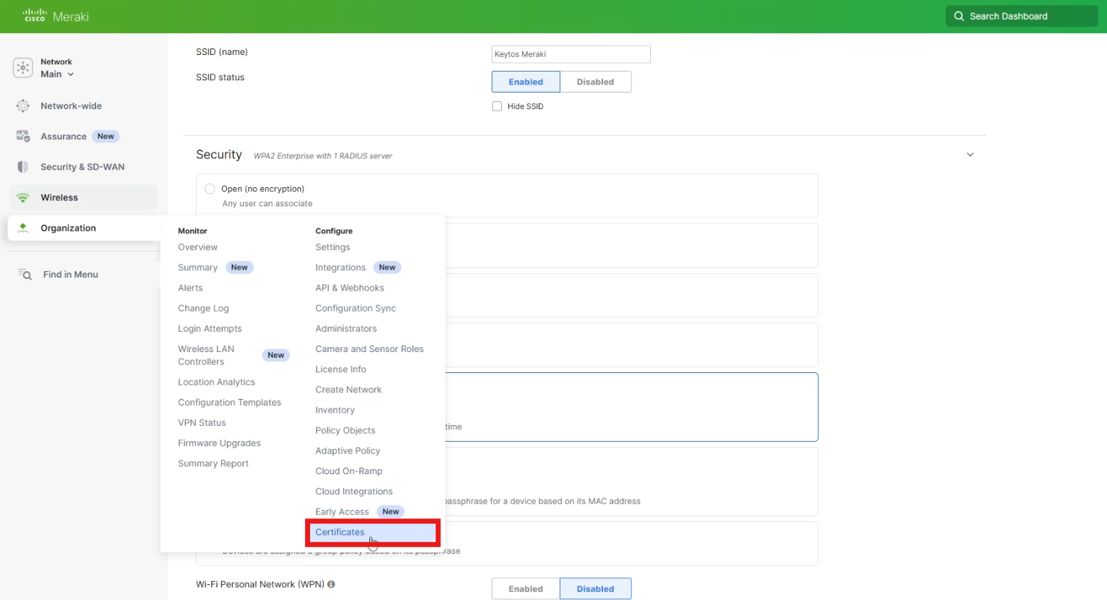This screenshot has height=600, width=1107.
Task: Select the Open (no encryption) radio button
Action: tap(210, 189)
